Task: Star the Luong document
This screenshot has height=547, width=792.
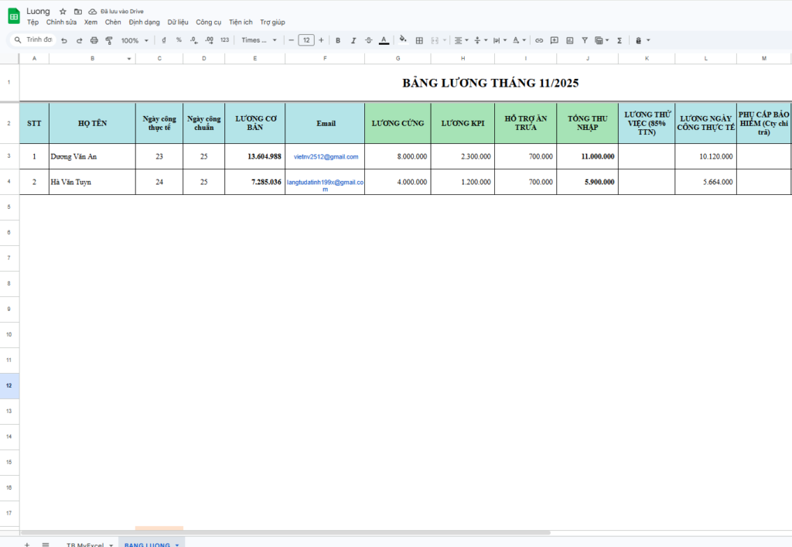Action: (x=63, y=12)
